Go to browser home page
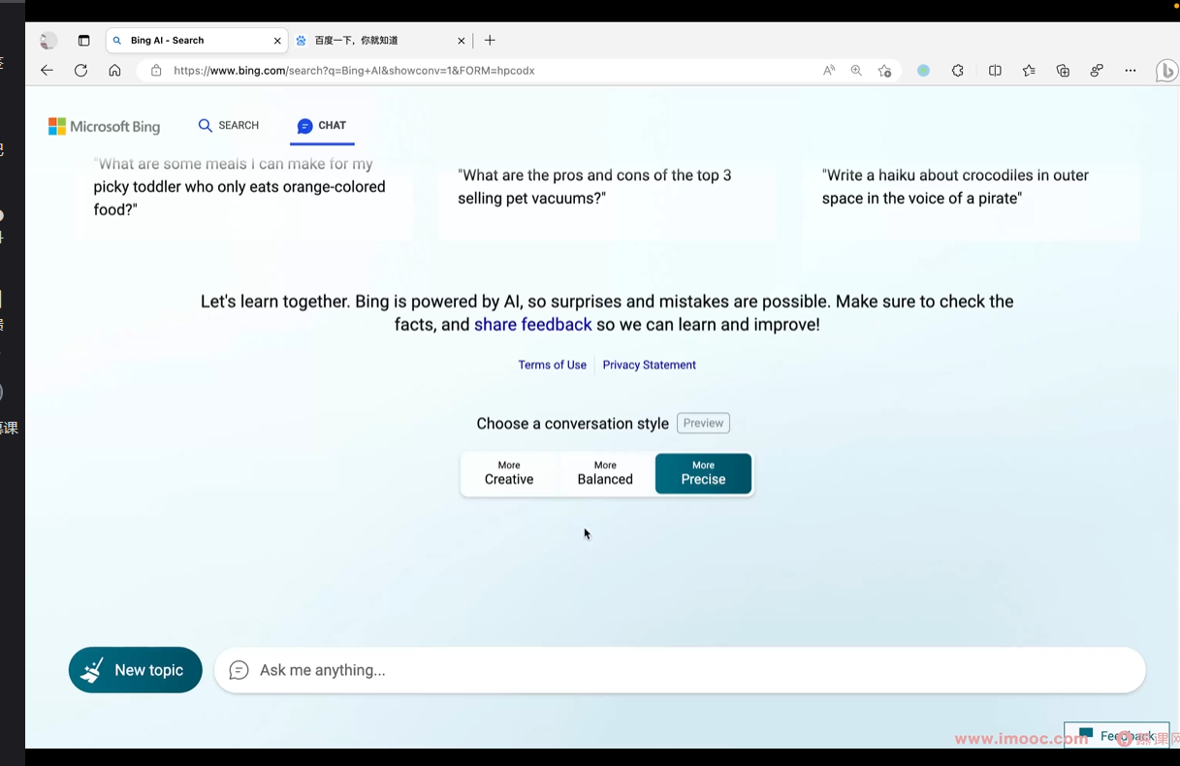The height and width of the screenshot is (766, 1180). pos(114,70)
